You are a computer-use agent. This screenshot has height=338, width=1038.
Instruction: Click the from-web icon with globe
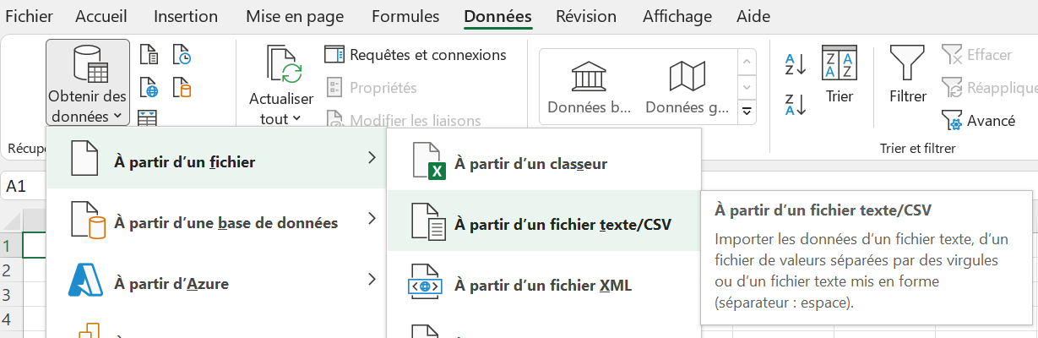pyautogui.click(x=149, y=87)
